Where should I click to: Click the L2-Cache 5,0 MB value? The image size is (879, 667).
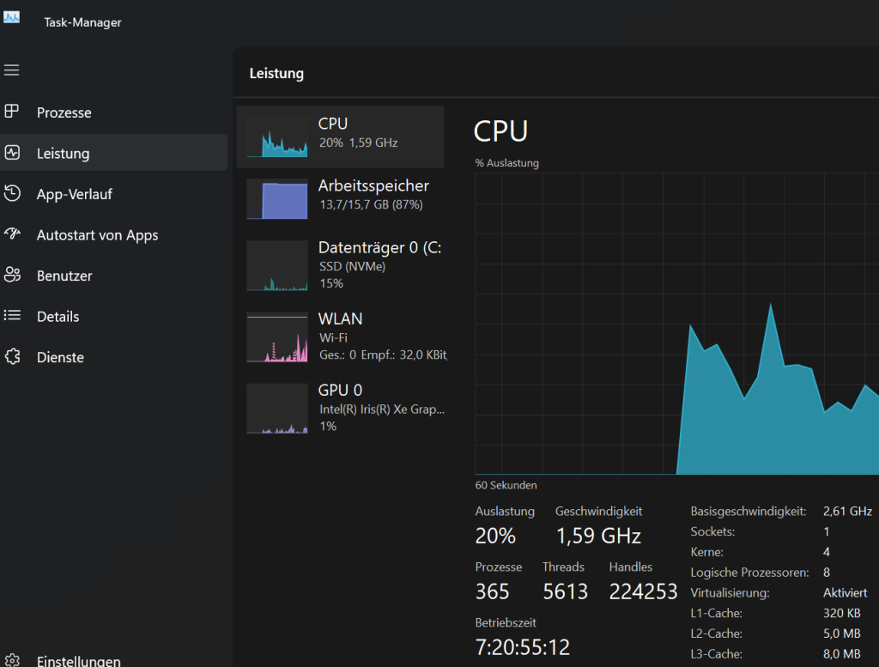point(841,634)
